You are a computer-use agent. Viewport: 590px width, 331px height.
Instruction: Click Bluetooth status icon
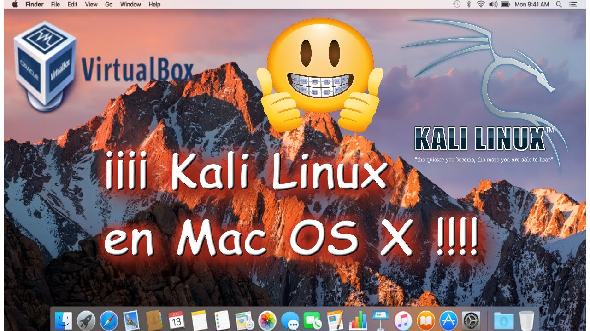point(469,4)
